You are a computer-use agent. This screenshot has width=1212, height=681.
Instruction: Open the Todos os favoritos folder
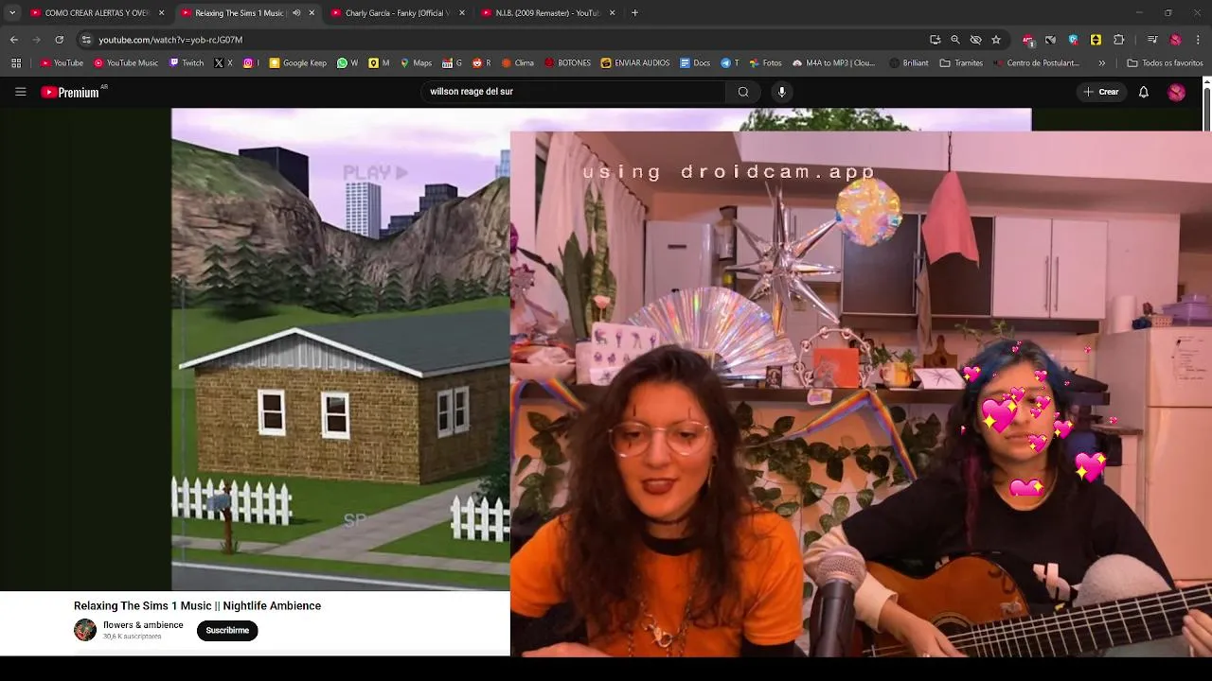click(x=1165, y=63)
